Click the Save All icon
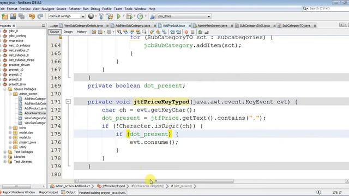 (22, 16)
